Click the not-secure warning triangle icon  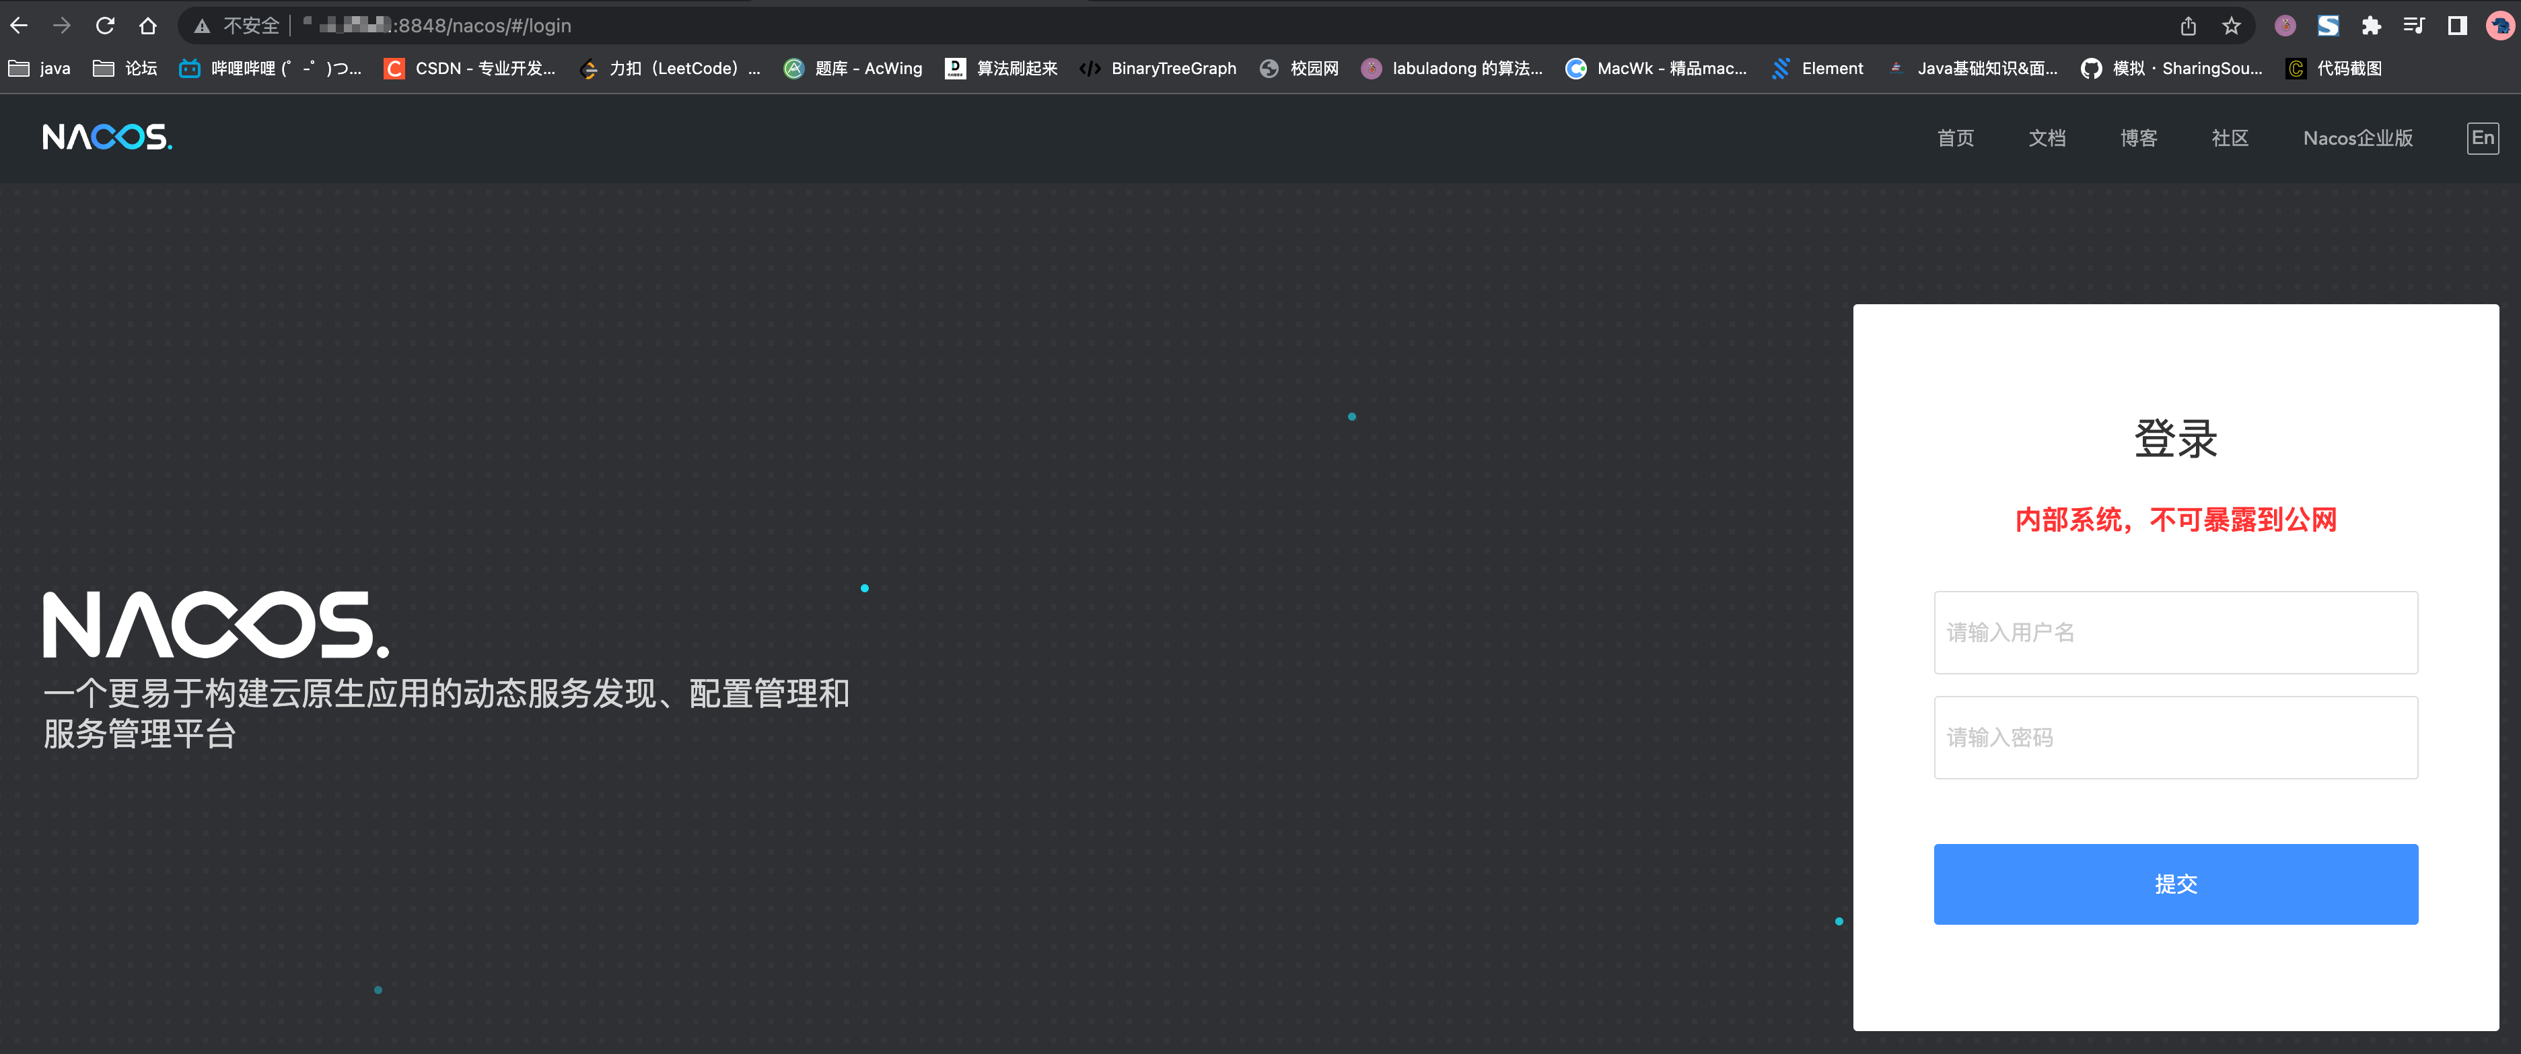tap(202, 26)
